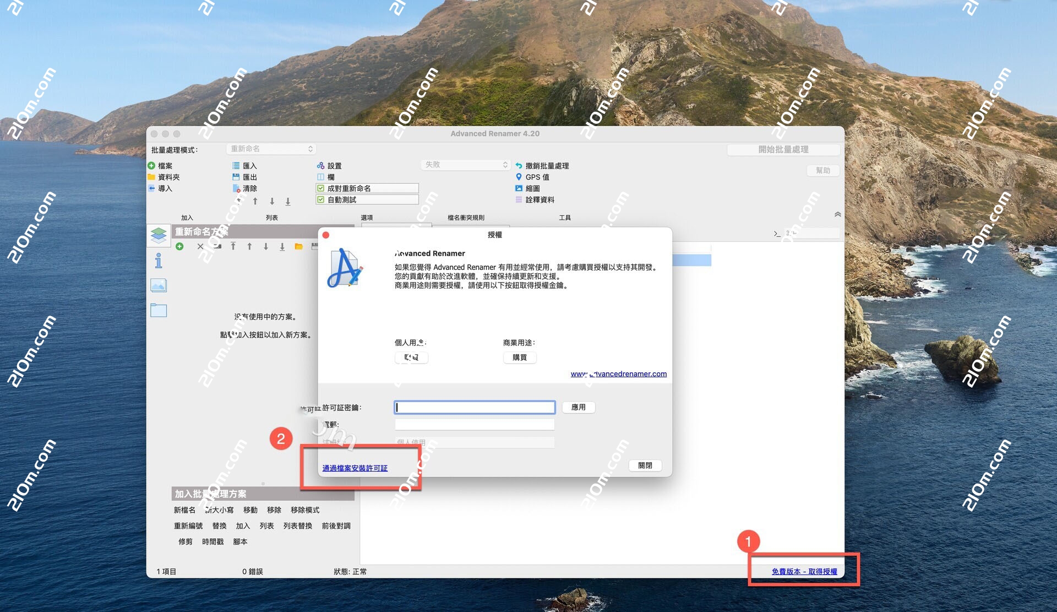Screen dimensions: 1057x612
Task: Add a new method with the green plus icon
Action: point(180,247)
